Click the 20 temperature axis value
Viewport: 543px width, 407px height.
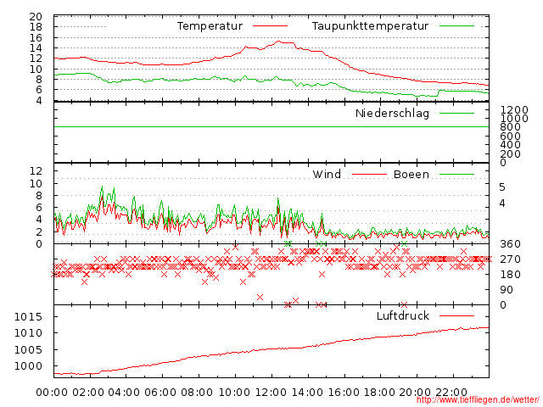point(36,17)
